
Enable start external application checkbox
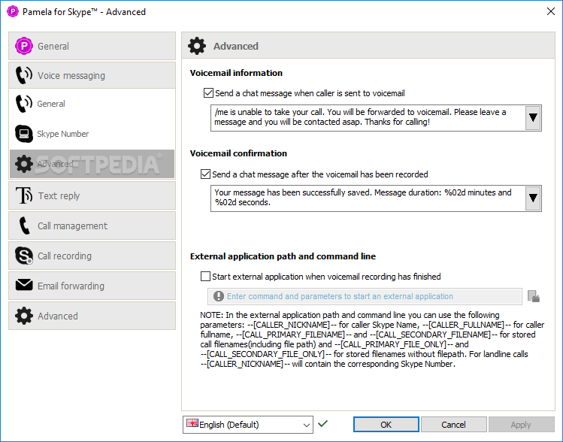(205, 277)
